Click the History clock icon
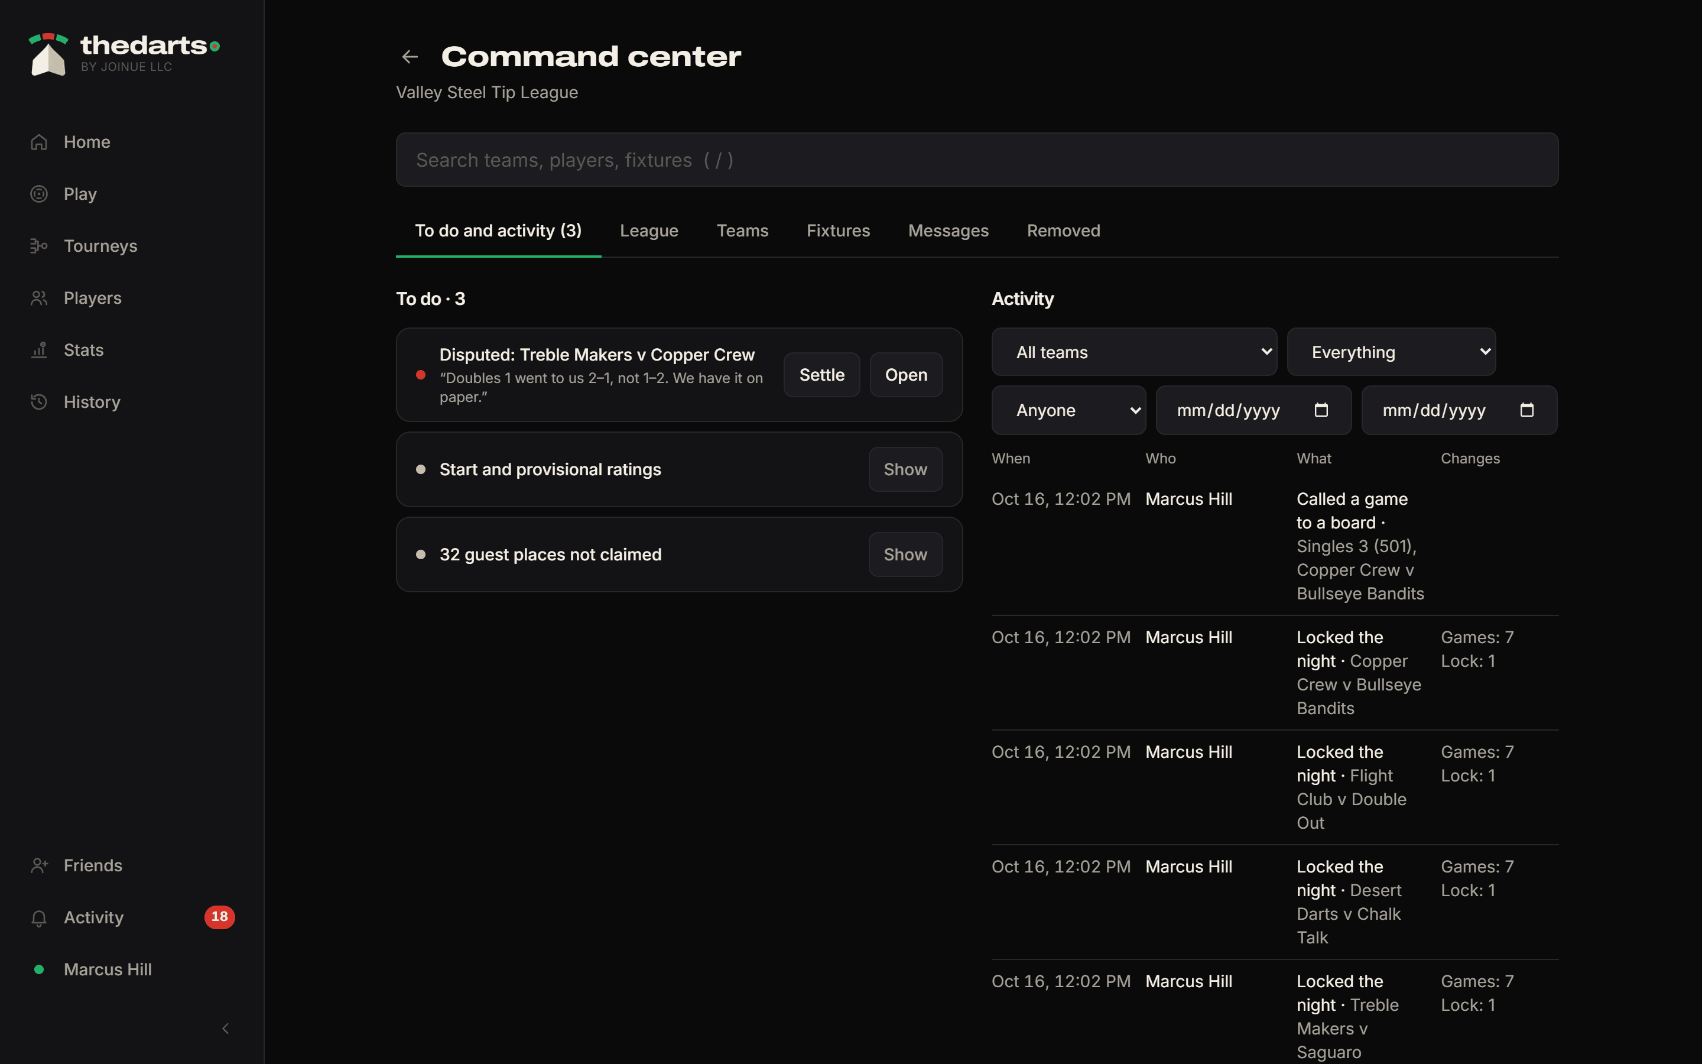The height and width of the screenshot is (1064, 1702). [40, 403]
